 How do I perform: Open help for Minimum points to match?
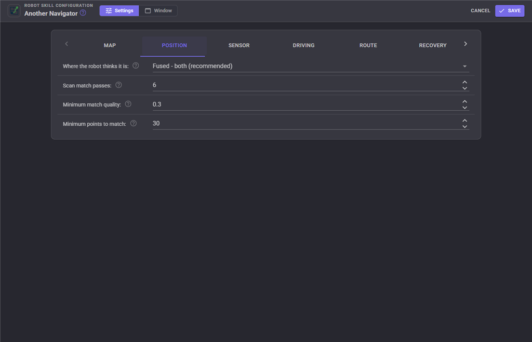click(134, 123)
